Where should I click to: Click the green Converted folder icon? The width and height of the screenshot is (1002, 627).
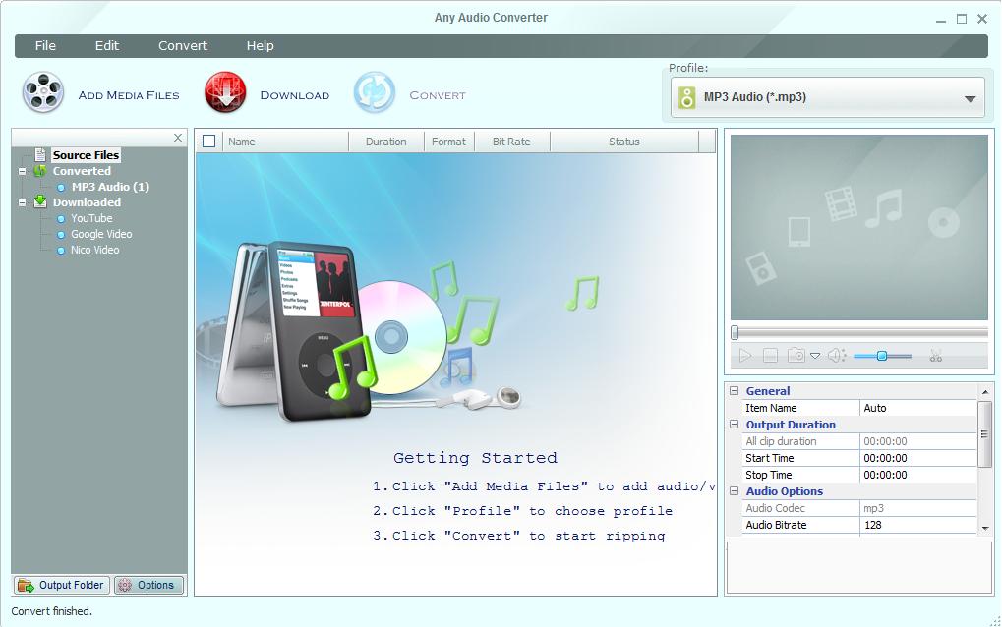click(40, 170)
